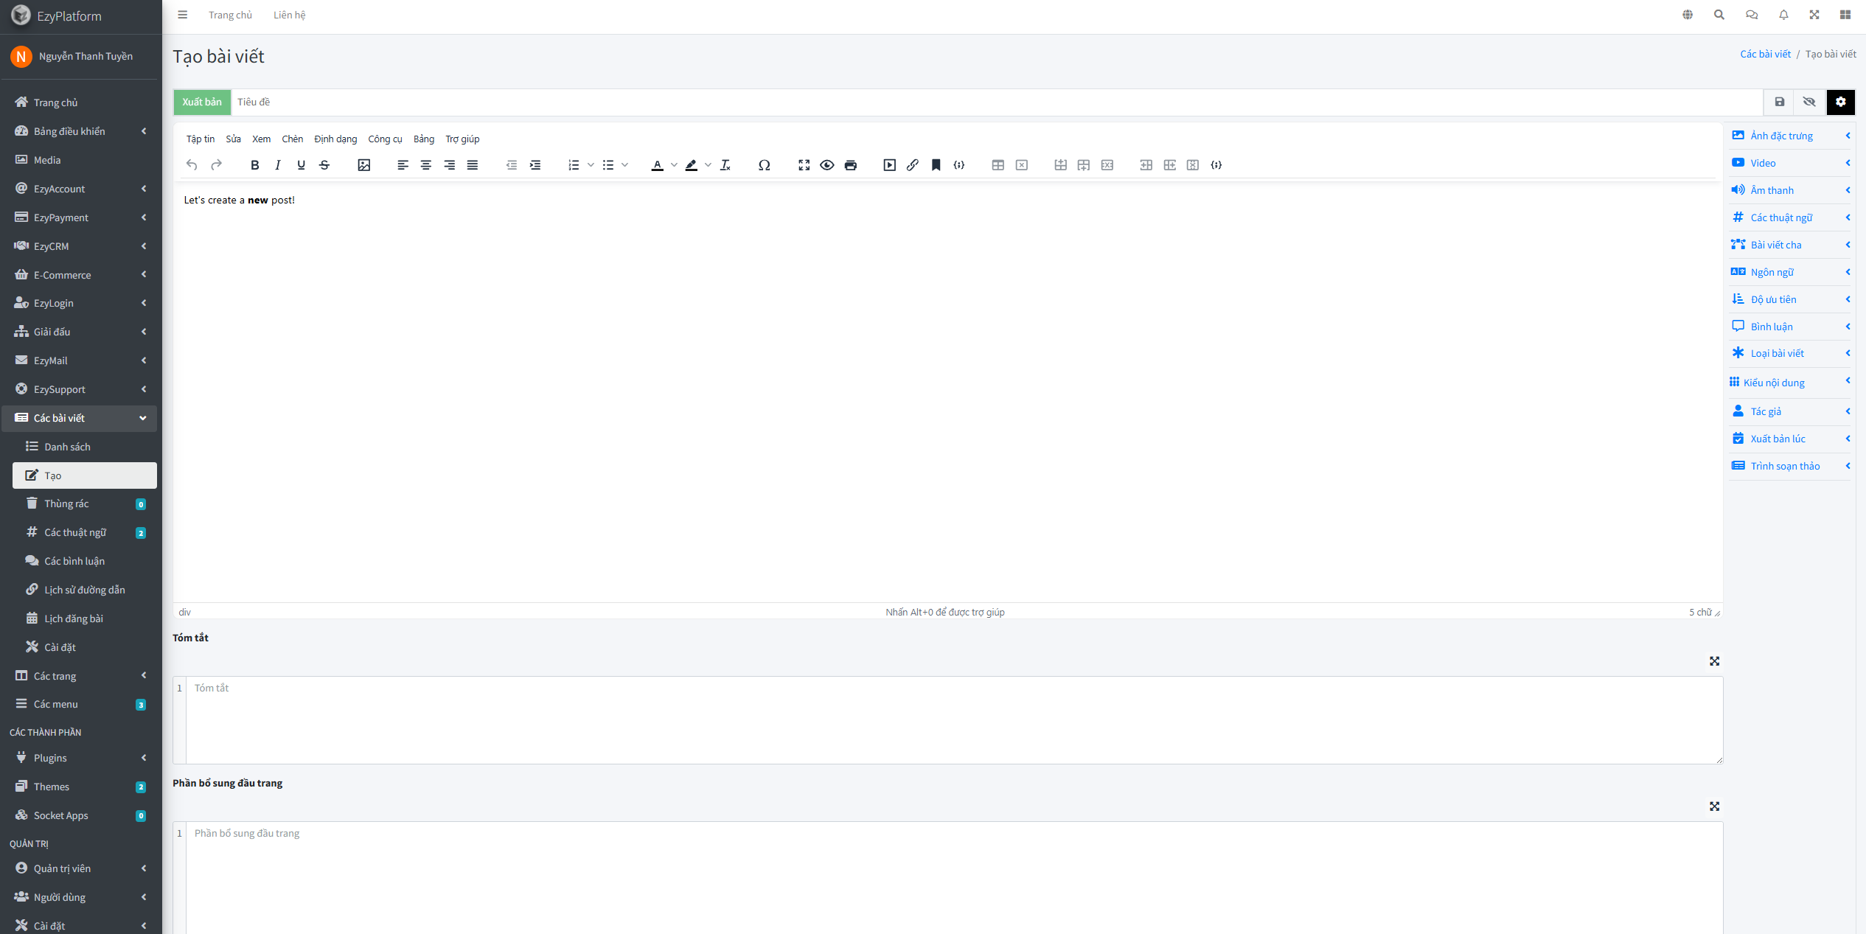Click the text color A swatch button
The width and height of the screenshot is (1866, 934).
point(657,165)
